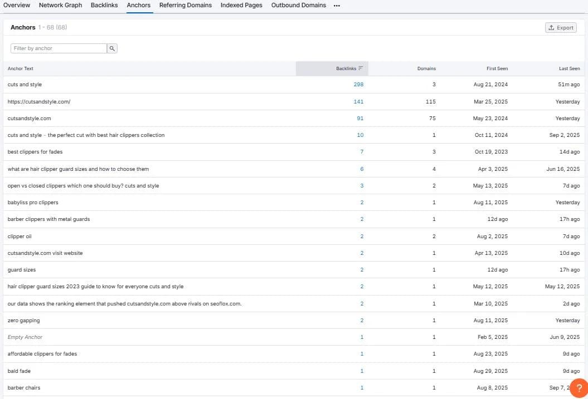Viewport: 588px width, 399px height.
Task: Open the Outbound Domains tab
Action: pos(299,5)
